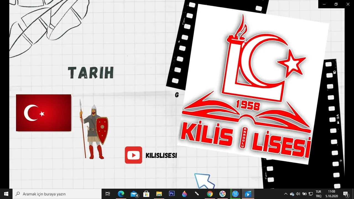Viewport: 354px width, 199px height.
Task: Open Task View from the taskbar
Action: [x=108, y=194]
